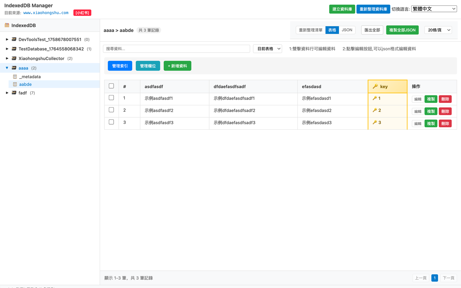The width and height of the screenshot is (461, 288).
Task: Switch to the 表格 view tab
Action: click(x=332, y=30)
